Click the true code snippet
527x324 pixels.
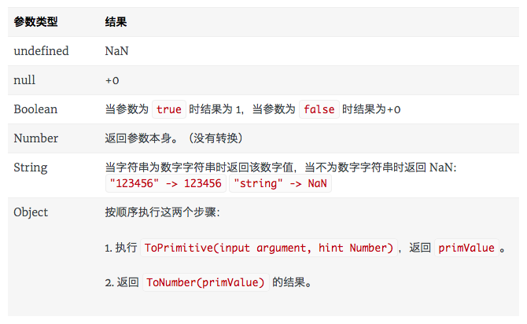[169, 109]
